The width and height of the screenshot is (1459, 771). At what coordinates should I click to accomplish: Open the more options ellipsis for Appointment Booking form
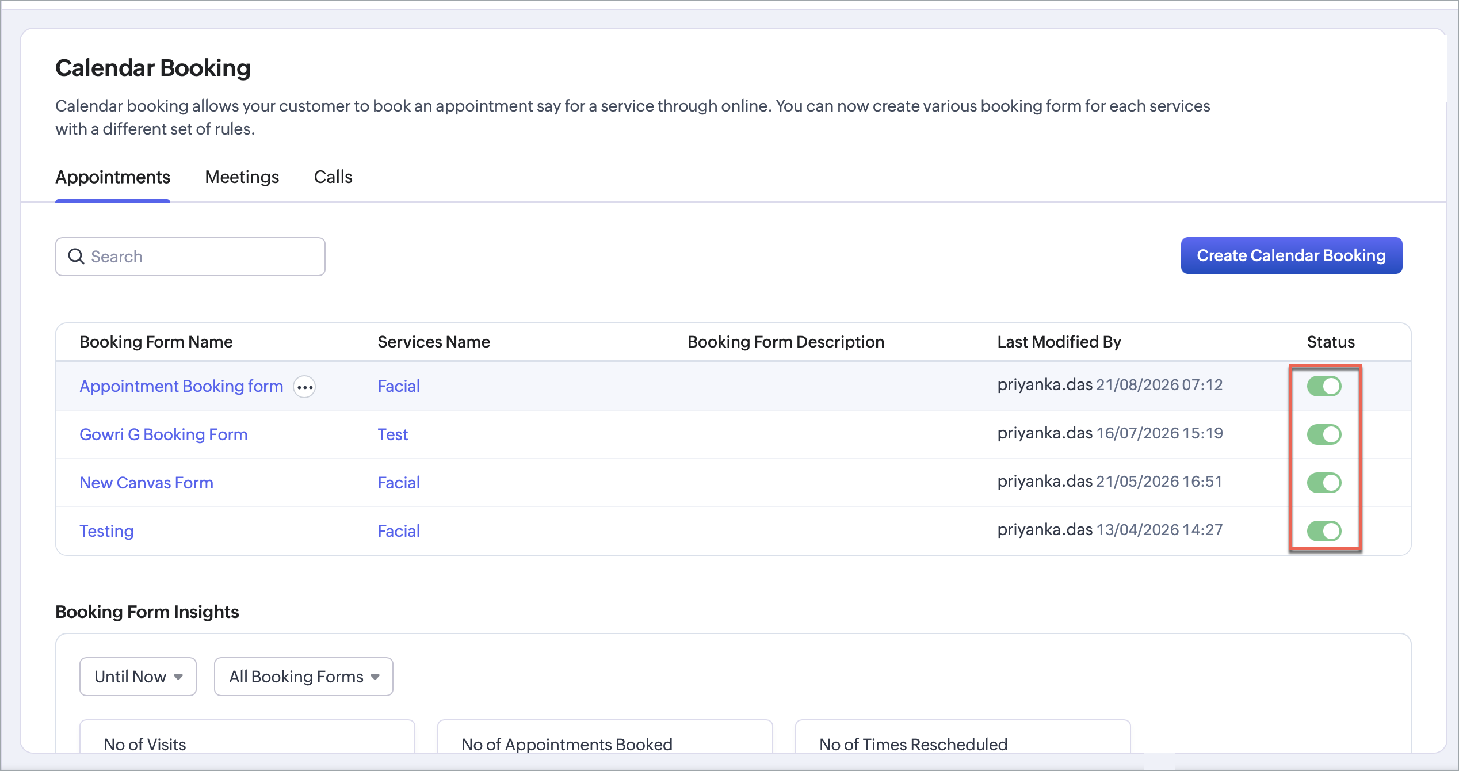coord(304,387)
